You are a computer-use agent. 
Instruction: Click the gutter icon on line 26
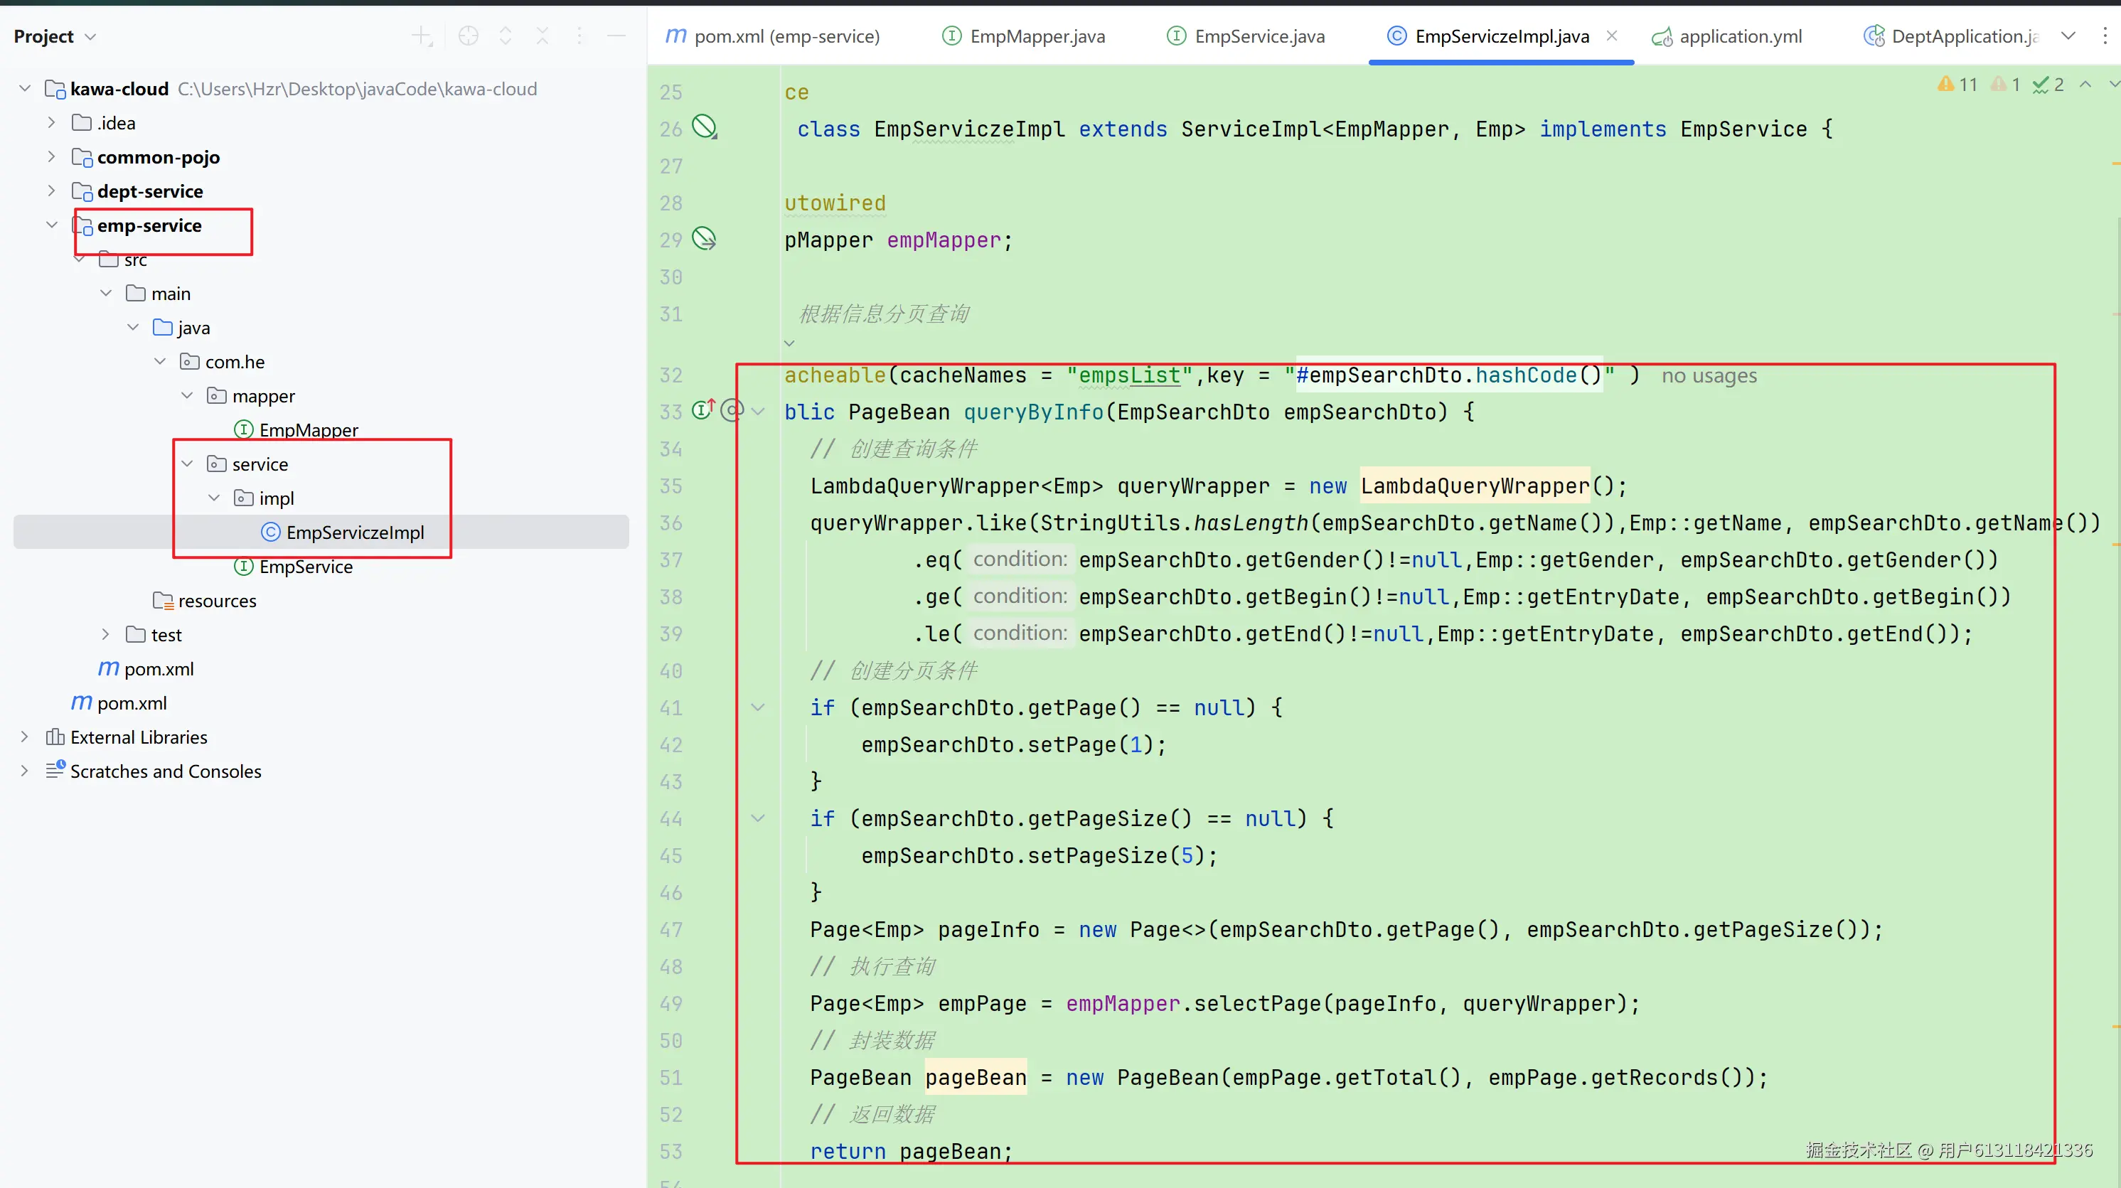pos(704,127)
